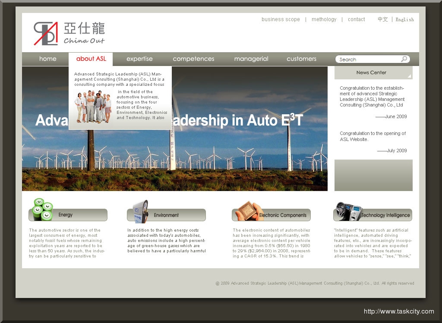The height and width of the screenshot is (323, 442).
Task: Switch language to Chinese (中文)
Action: 382,19
